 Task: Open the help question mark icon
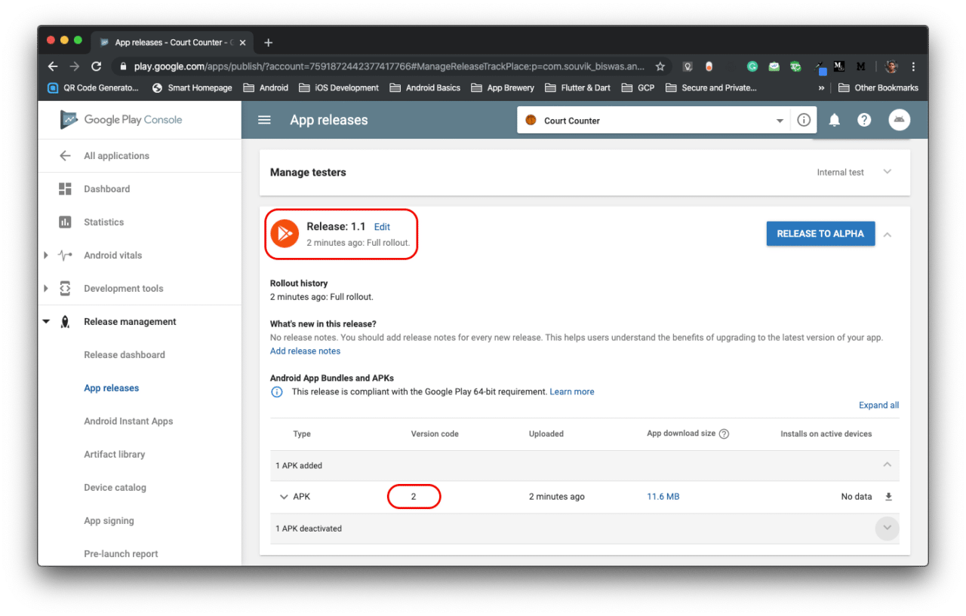click(864, 120)
